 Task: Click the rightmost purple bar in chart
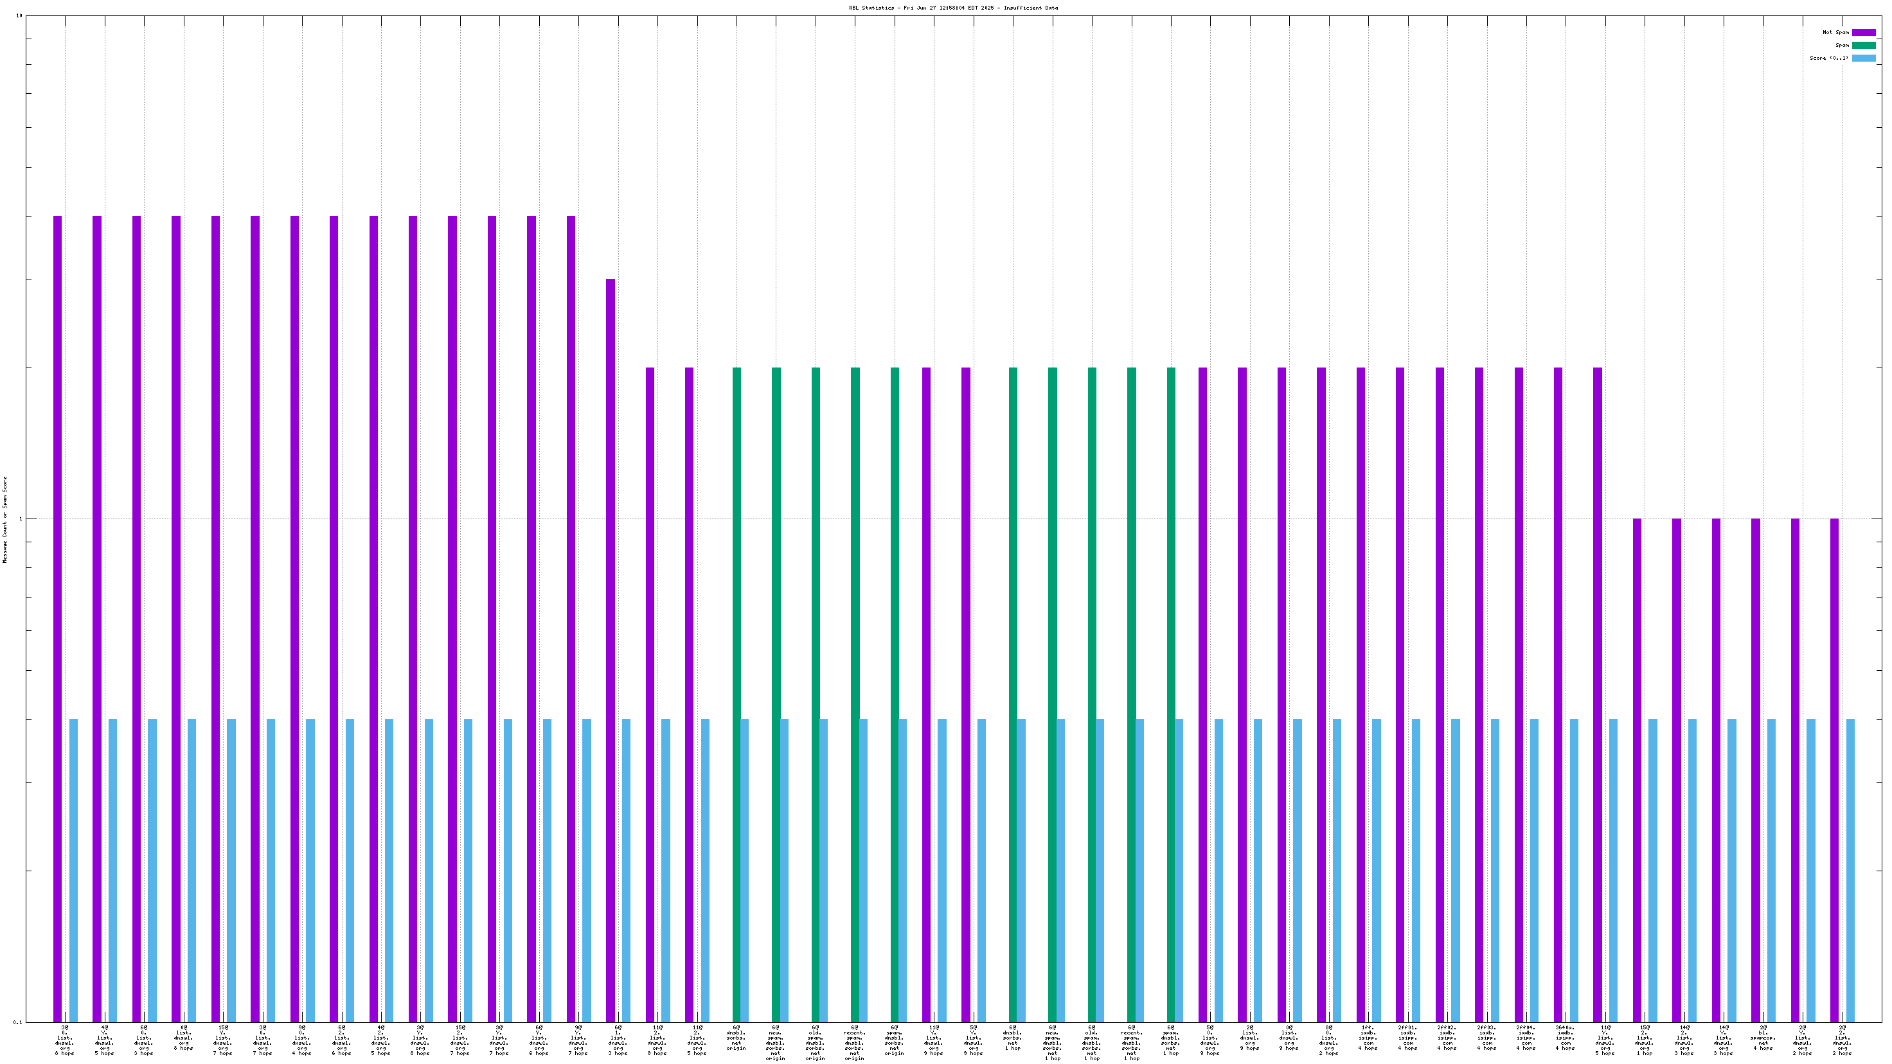pos(1834,770)
